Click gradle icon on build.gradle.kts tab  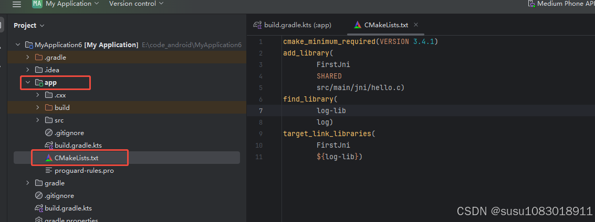[258, 25]
